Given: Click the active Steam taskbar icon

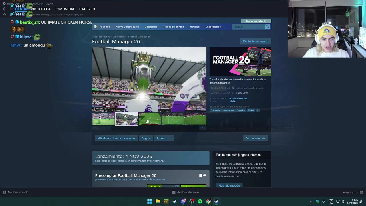Looking at the screenshot, I should click(x=217, y=201).
